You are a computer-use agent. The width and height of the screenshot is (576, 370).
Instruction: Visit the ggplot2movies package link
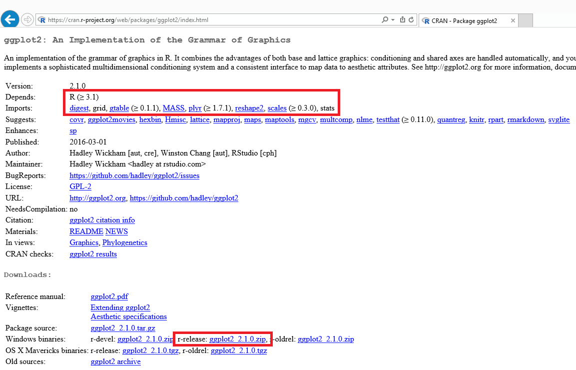pos(111,119)
